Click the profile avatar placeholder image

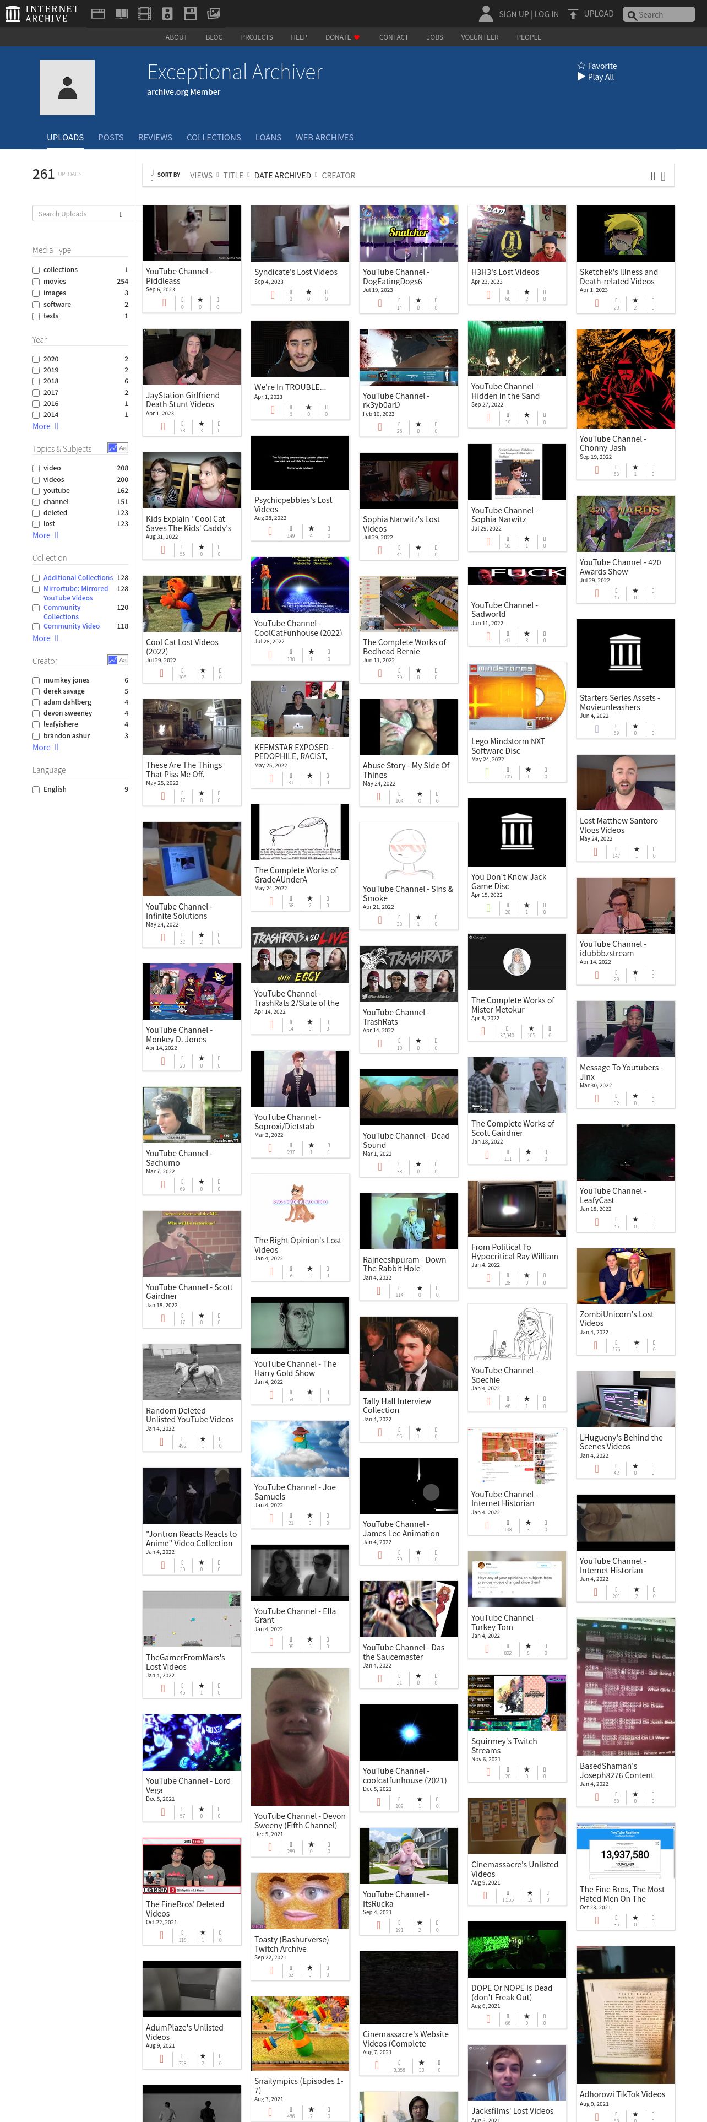tap(68, 88)
